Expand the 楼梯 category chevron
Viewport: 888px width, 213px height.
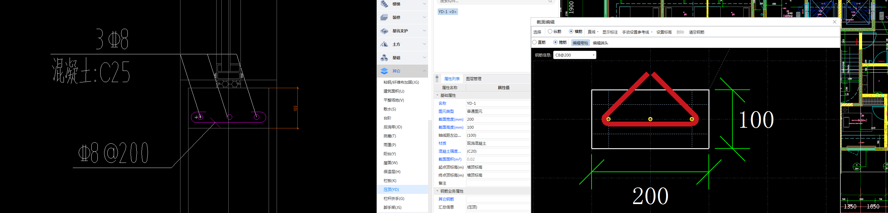pyautogui.click(x=424, y=4)
